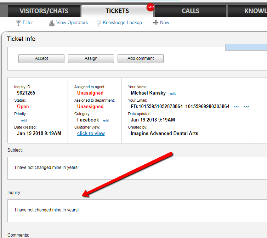
Task: Open the Visitors/Chats tab
Action: point(44,11)
